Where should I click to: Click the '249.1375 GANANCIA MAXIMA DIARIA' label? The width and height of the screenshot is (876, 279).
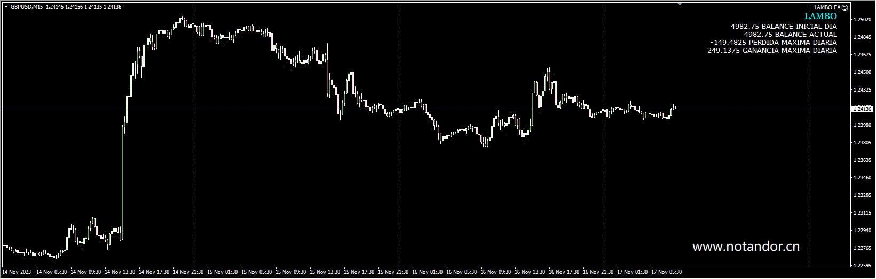point(772,51)
